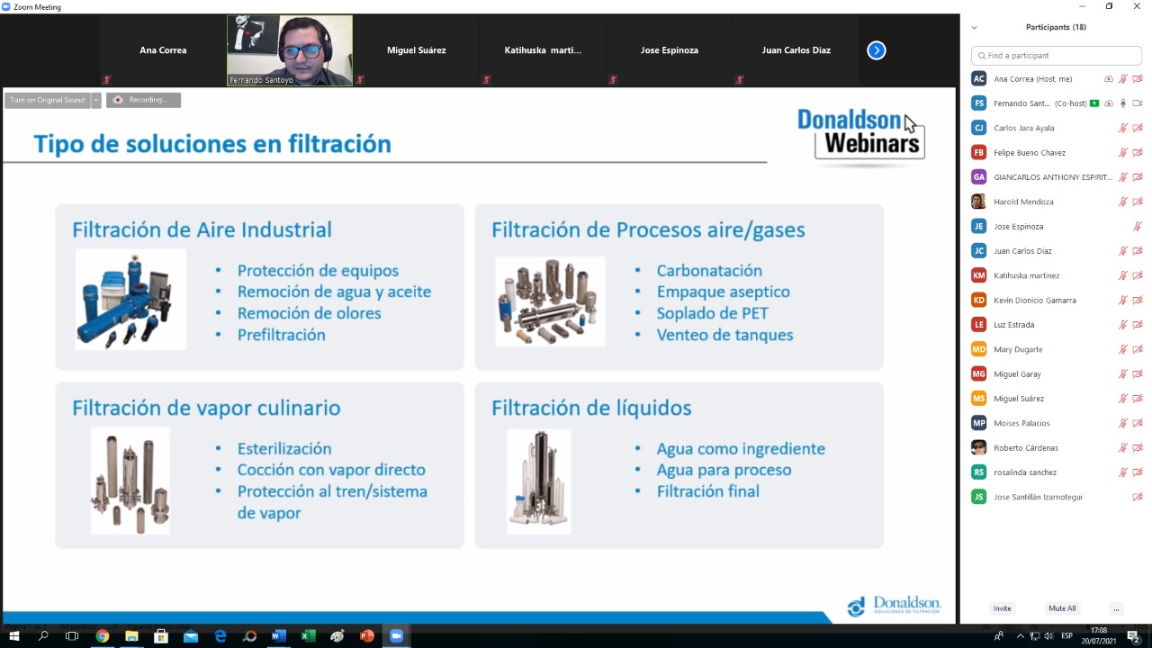Select Jose Espinoza in the participants list
This screenshot has height=648, width=1152.
[1018, 227]
